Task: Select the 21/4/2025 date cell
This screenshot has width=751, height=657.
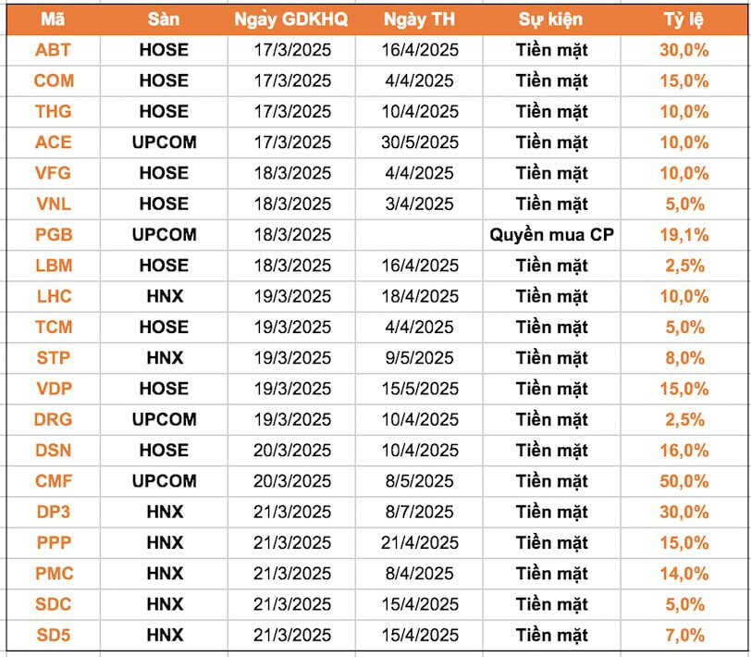Action: [419, 542]
